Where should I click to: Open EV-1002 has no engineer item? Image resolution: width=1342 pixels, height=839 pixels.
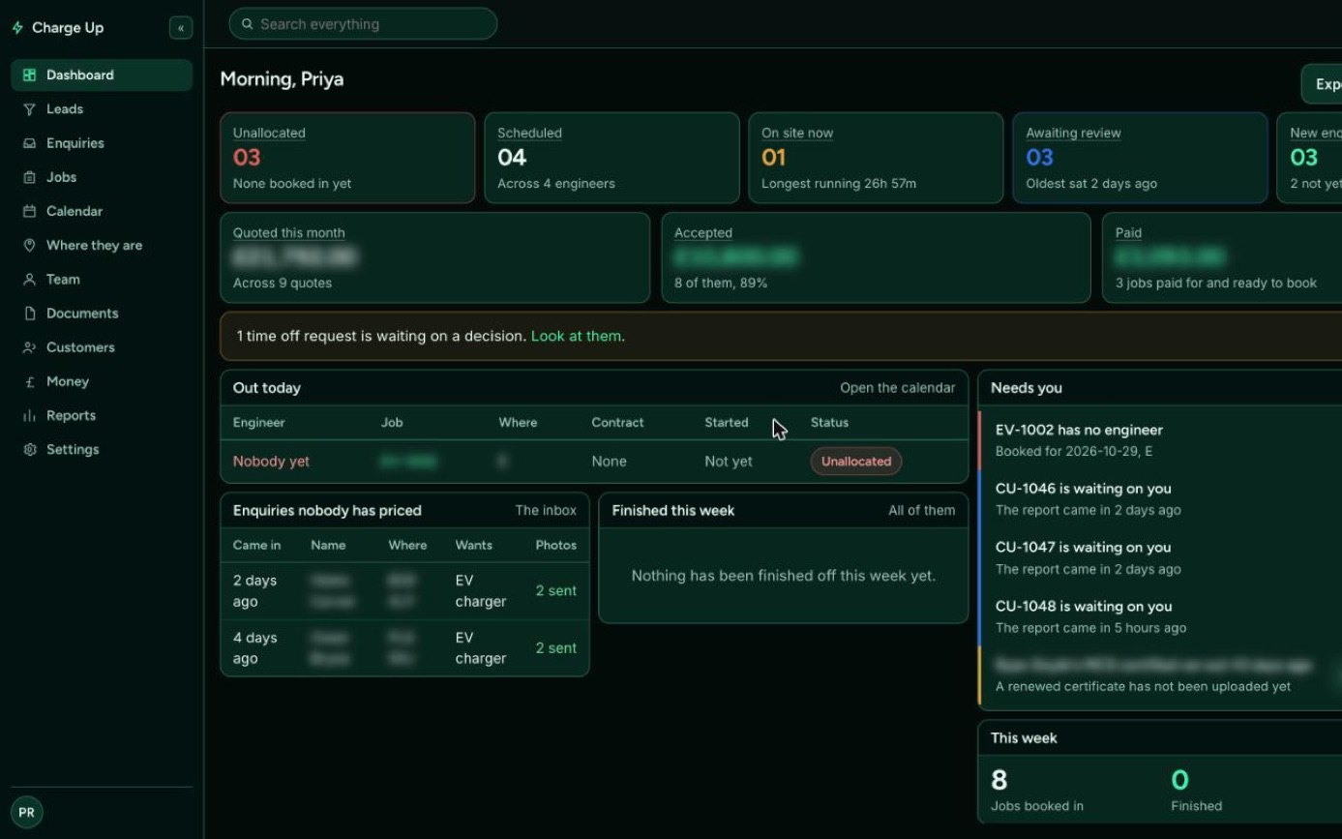[x=1161, y=440]
